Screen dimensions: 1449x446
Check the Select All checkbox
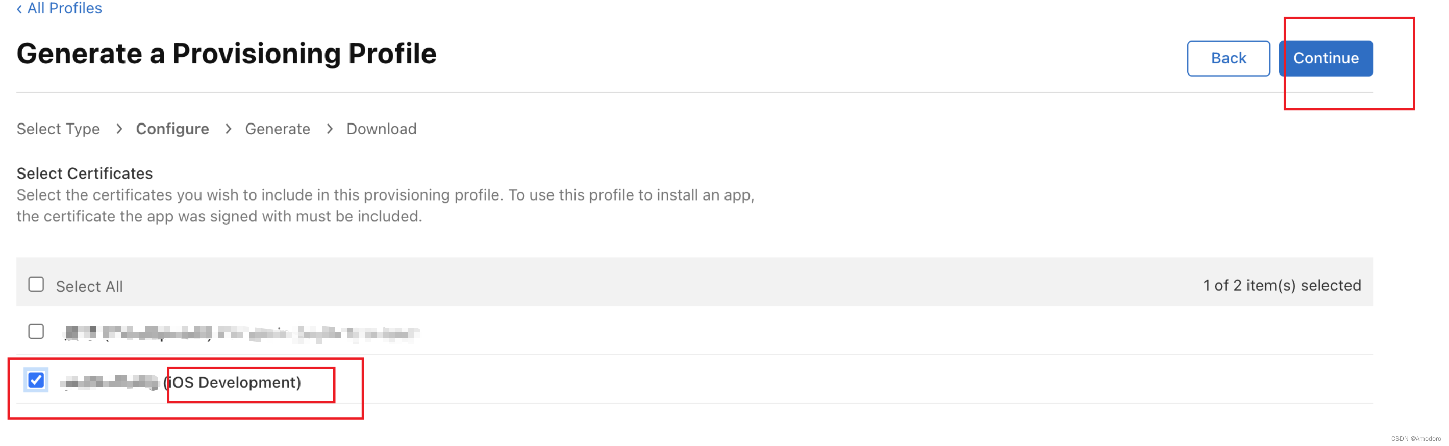pyautogui.click(x=36, y=285)
